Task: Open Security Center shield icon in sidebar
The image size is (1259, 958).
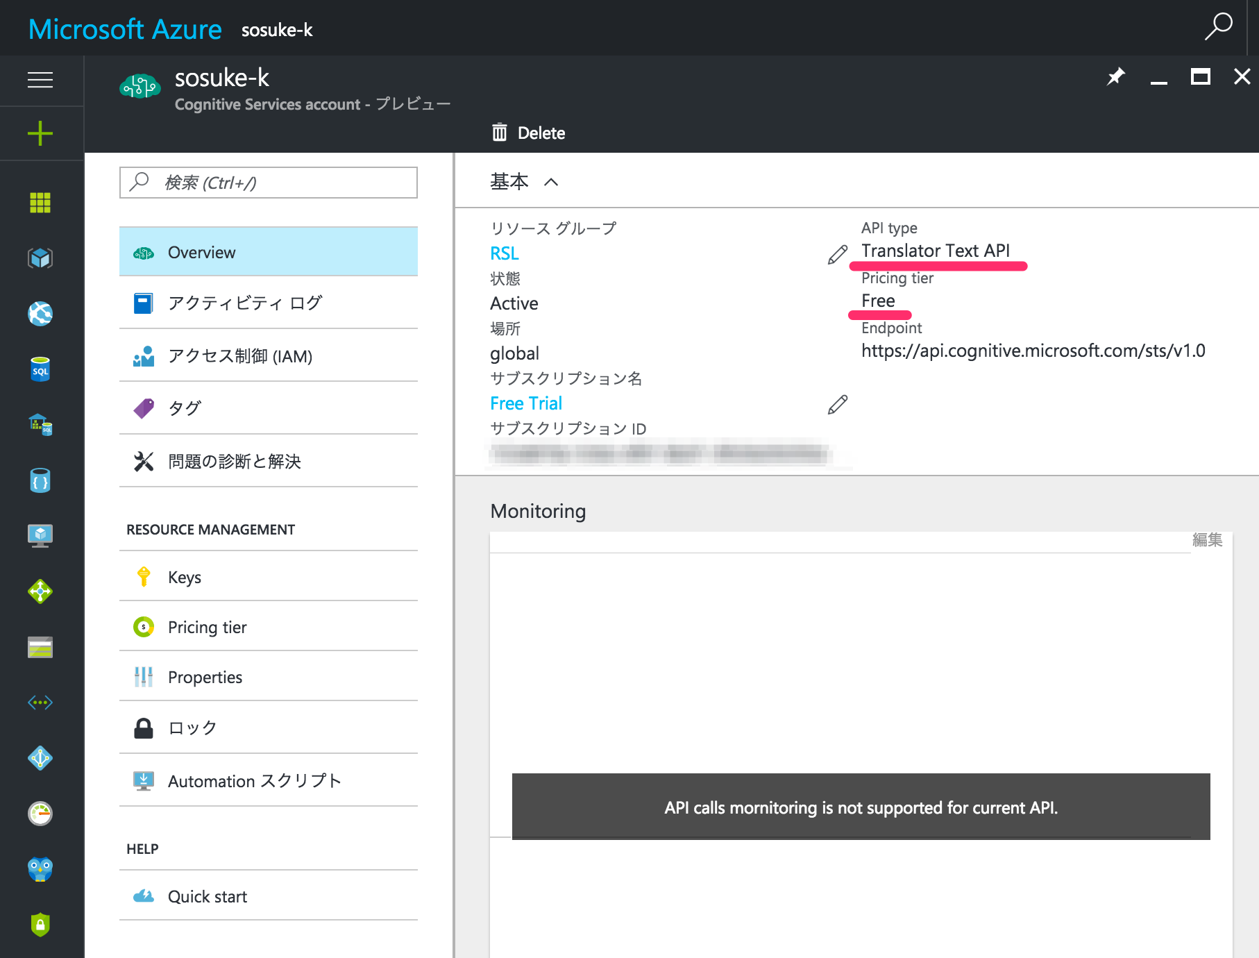Action: click(x=40, y=925)
